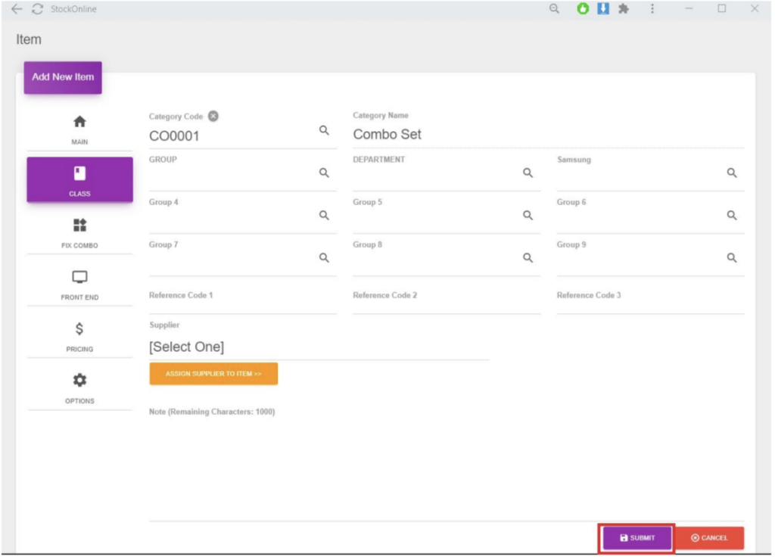Image resolution: width=775 pixels, height=557 pixels.
Task: Click the Samsung field search icon
Action: 732,173
